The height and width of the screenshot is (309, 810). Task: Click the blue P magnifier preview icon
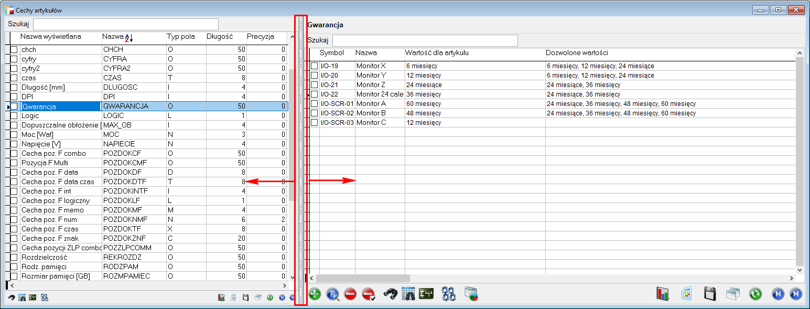click(x=332, y=294)
